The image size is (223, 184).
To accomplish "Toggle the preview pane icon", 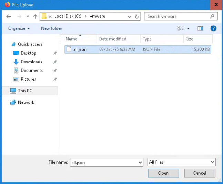I will click(x=201, y=28).
